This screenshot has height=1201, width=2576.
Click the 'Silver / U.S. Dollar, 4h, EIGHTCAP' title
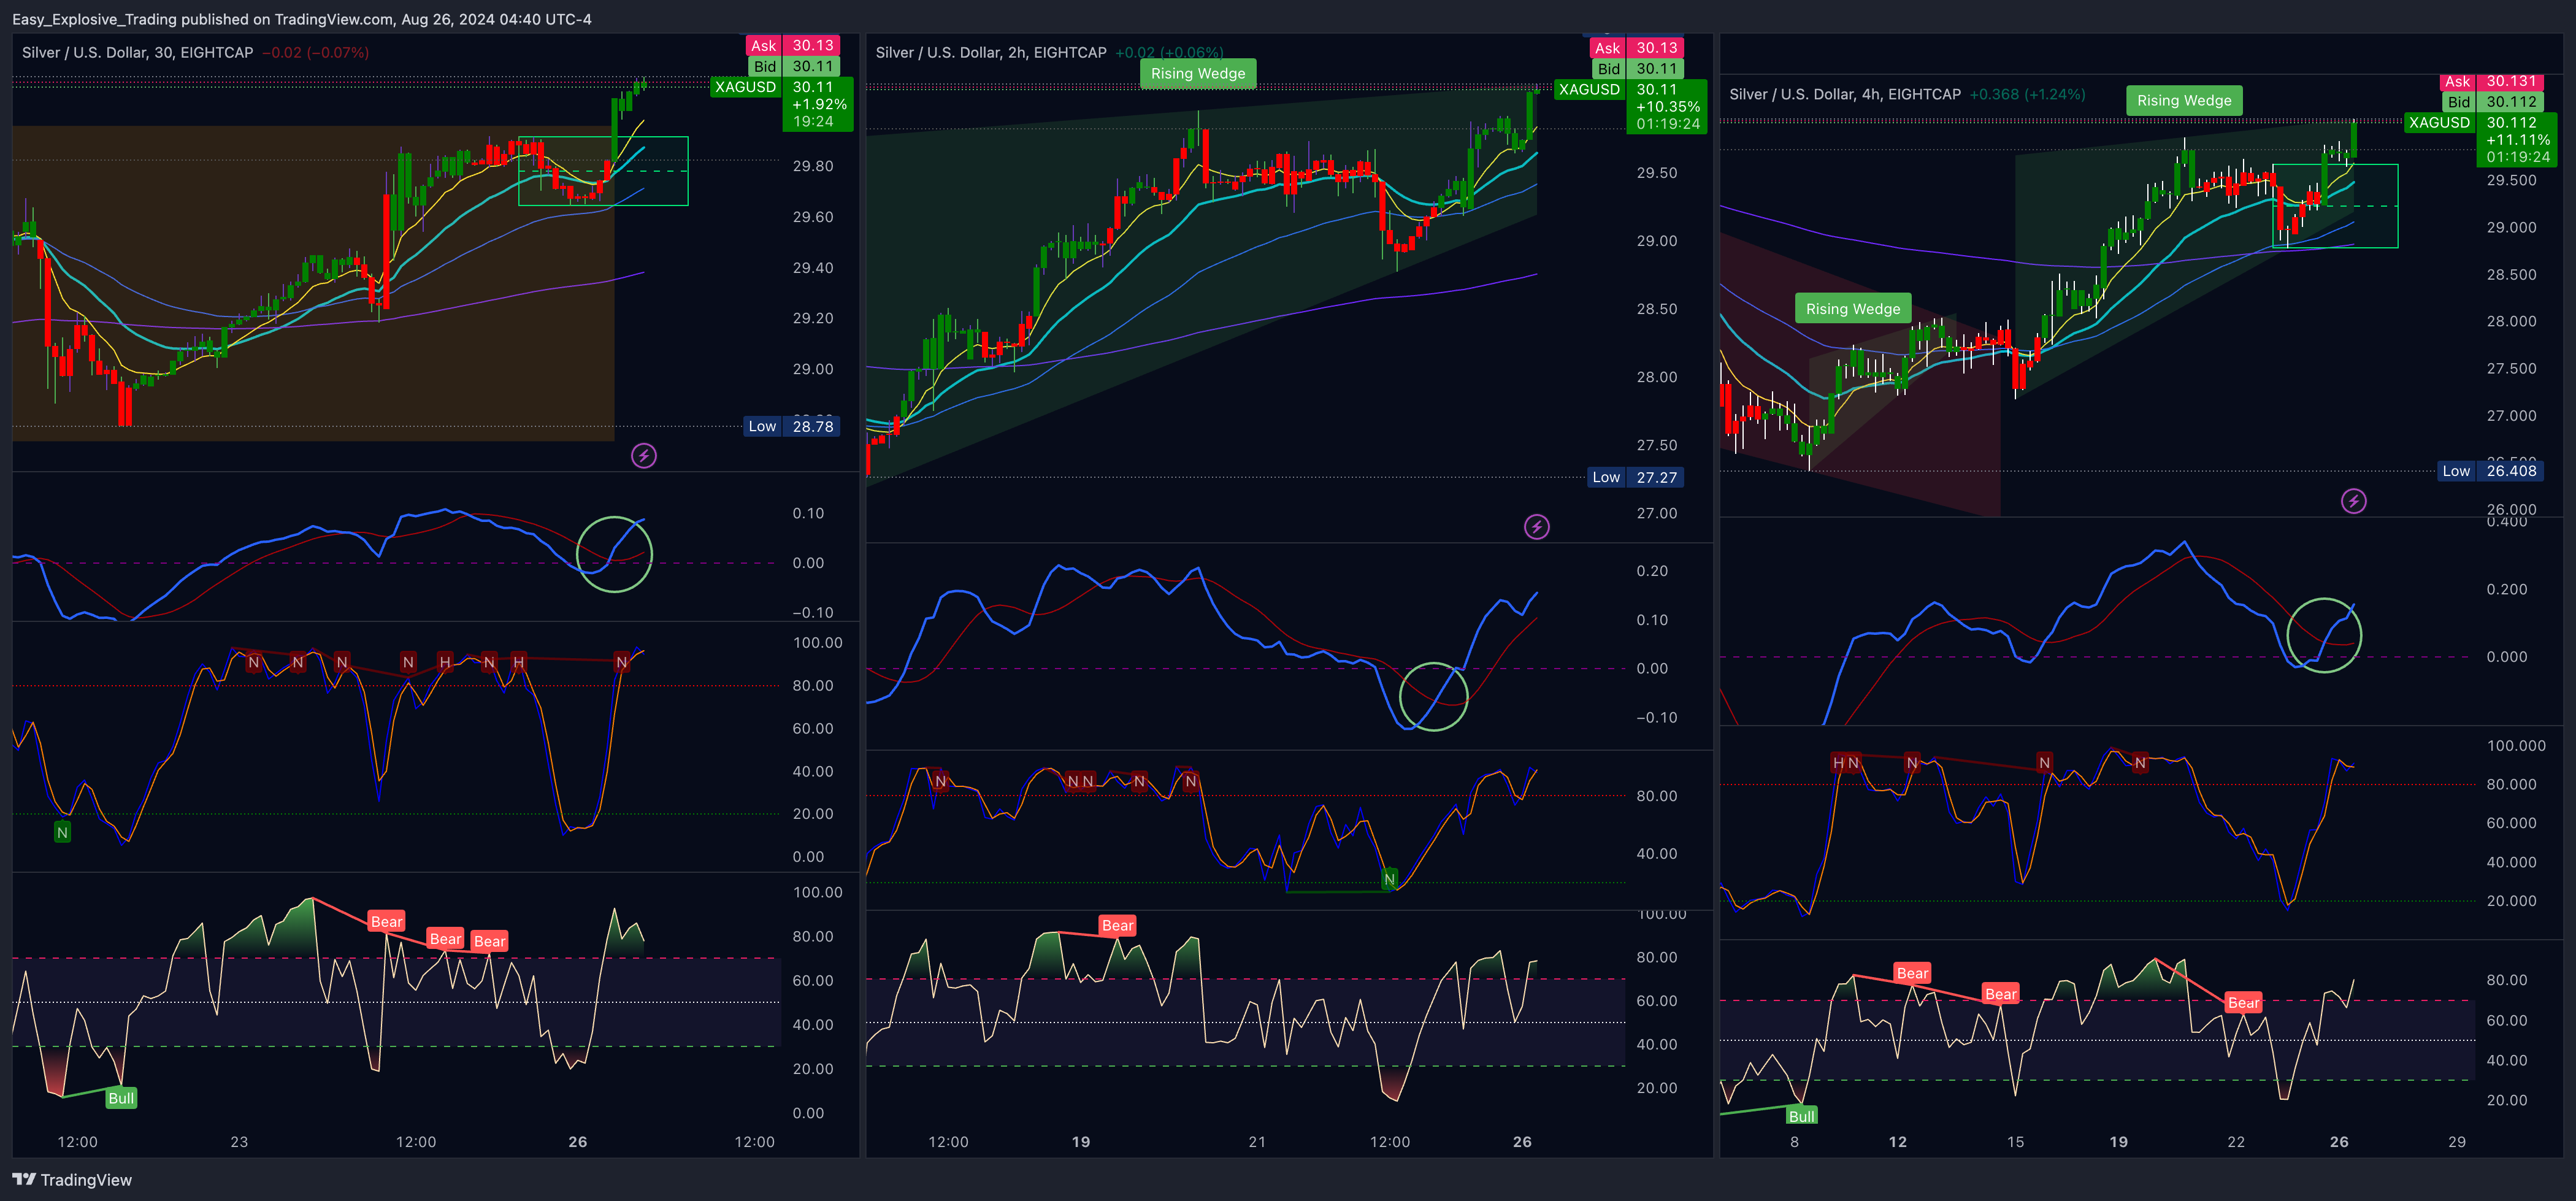[x=1845, y=95]
